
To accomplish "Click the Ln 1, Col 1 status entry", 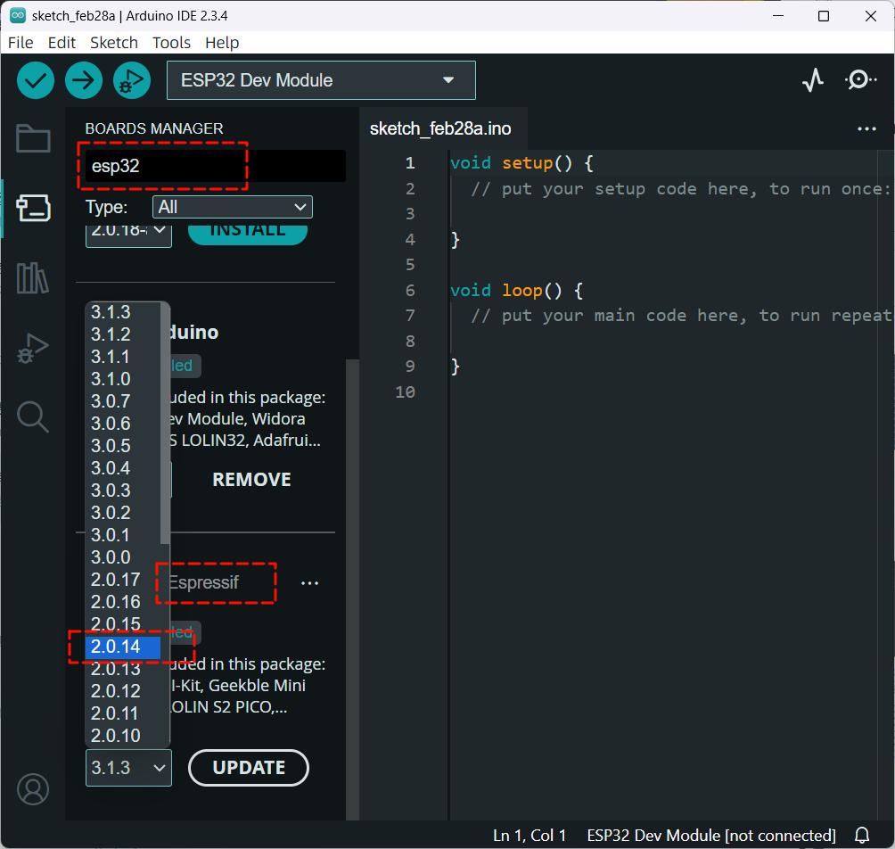I will pos(530,836).
